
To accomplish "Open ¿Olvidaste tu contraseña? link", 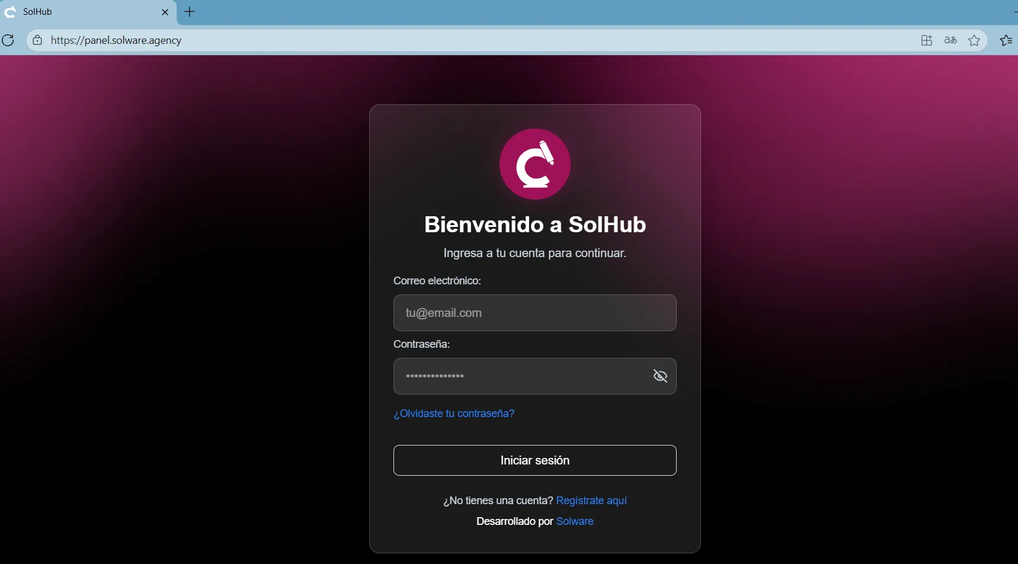I will [454, 413].
